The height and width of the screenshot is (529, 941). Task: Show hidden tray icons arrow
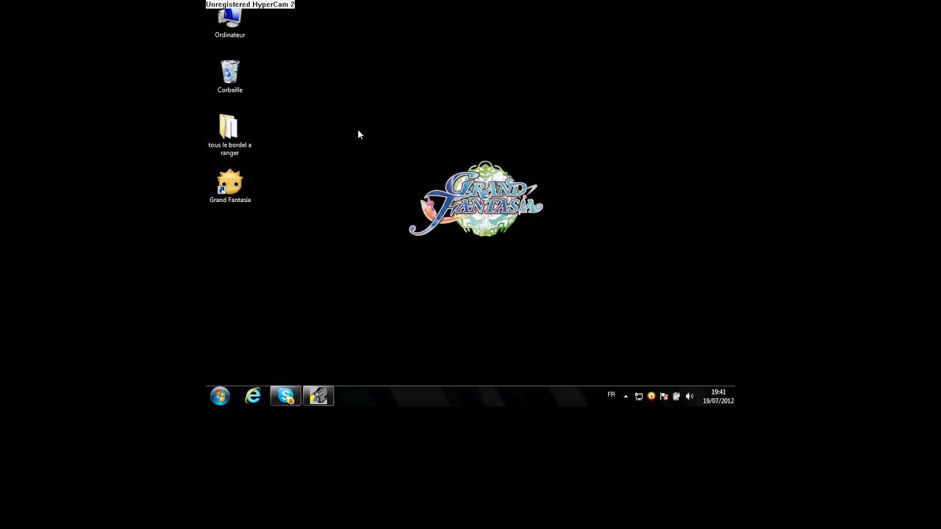click(626, 397)
